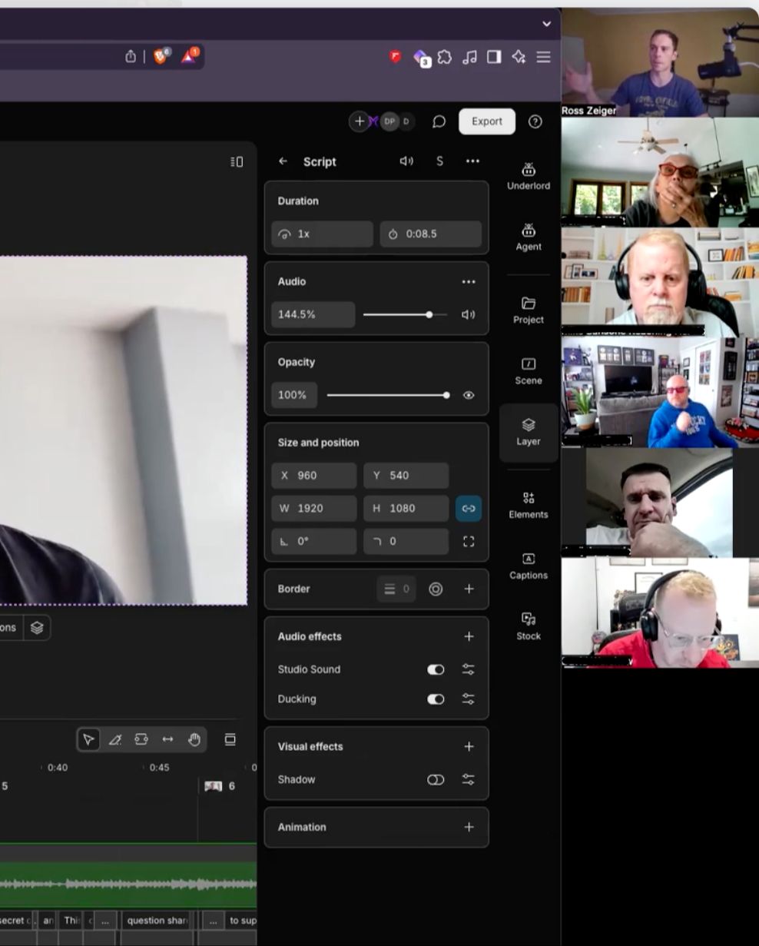Click the plus invite collaborator button

click(360, 121)
